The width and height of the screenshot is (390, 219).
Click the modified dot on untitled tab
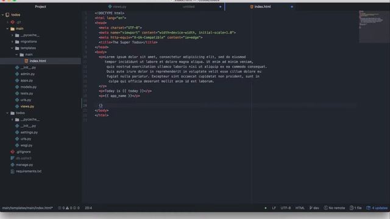[x=221, y=7]
